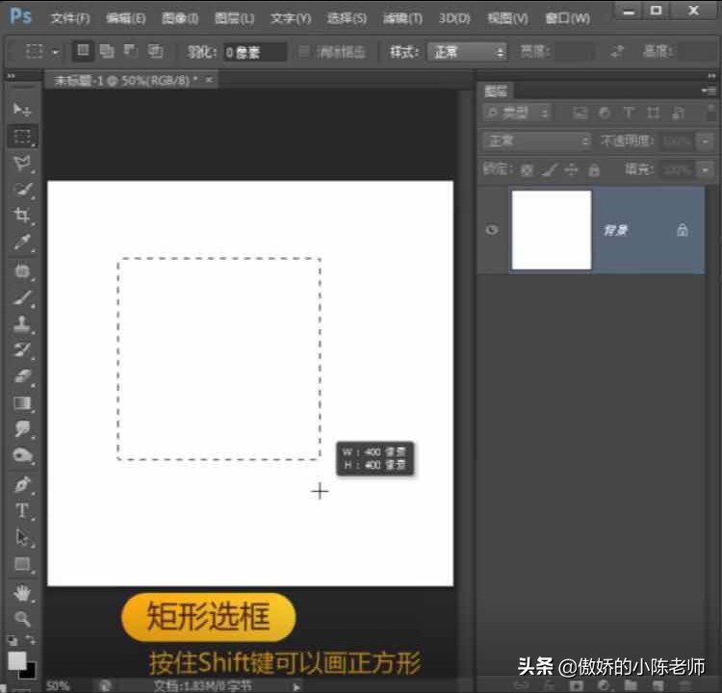Hide the 背景 layer with eye icon
This screenshot has height=693, width=722.
tap(492, 229)
